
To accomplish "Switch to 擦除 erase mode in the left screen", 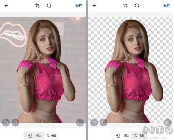I will click(x=34, y=135).
